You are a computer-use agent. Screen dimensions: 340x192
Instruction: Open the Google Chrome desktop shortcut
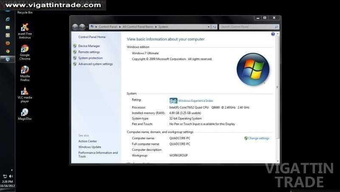pyautogui.click(x=25, y=52)
